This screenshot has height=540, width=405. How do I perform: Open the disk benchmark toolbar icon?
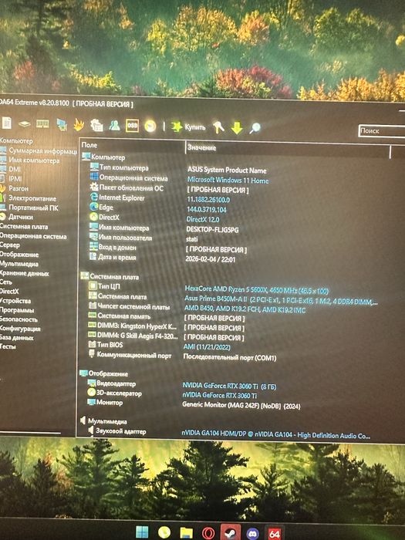click(x=24, y=124)
